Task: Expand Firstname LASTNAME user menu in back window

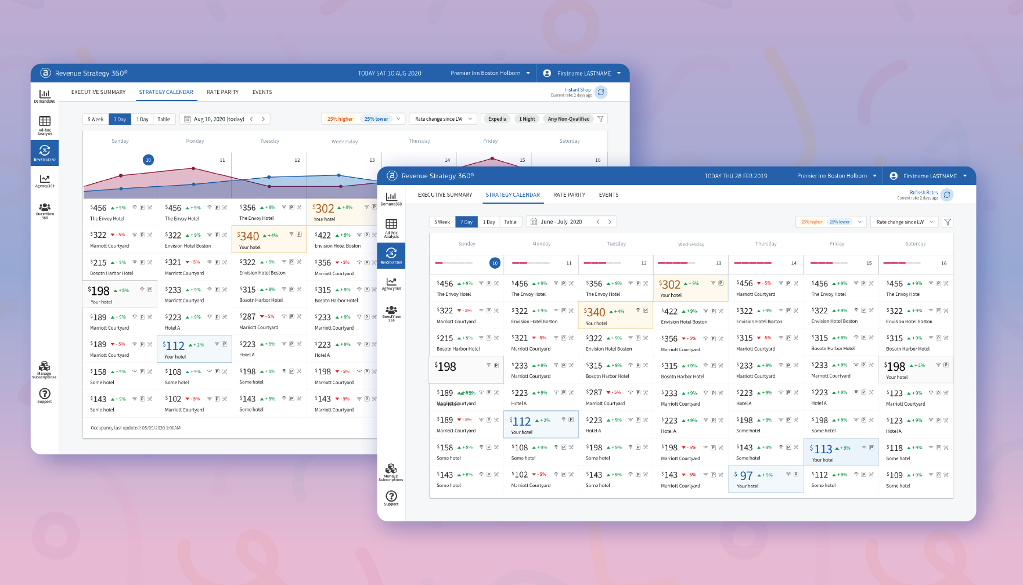Action: [589, 73]
